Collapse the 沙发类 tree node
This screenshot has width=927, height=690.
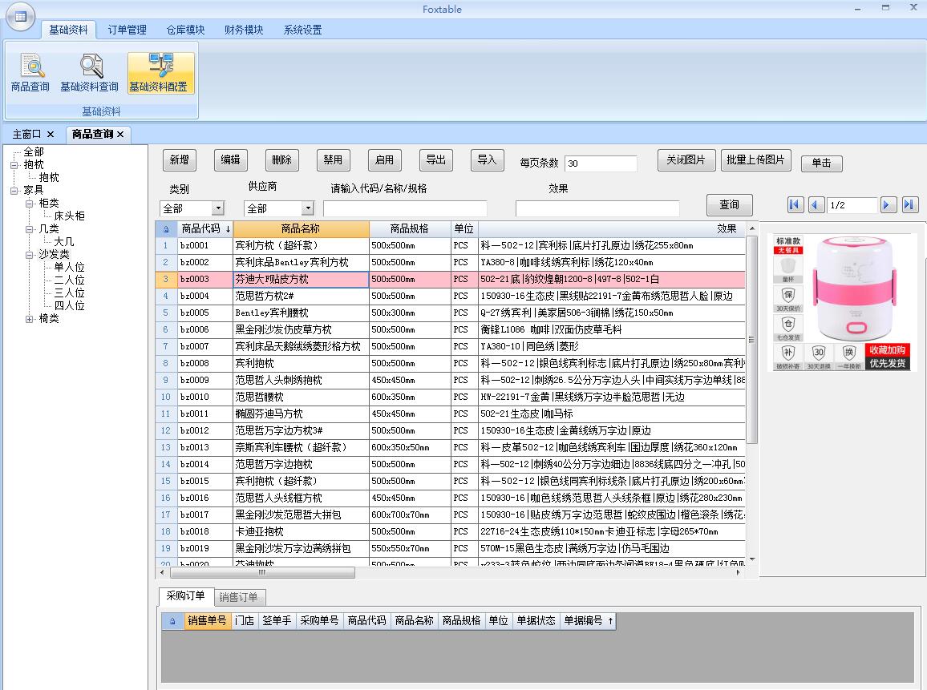pos(30,255)
